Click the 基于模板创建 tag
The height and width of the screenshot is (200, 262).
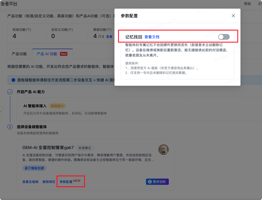pos(34,168)
